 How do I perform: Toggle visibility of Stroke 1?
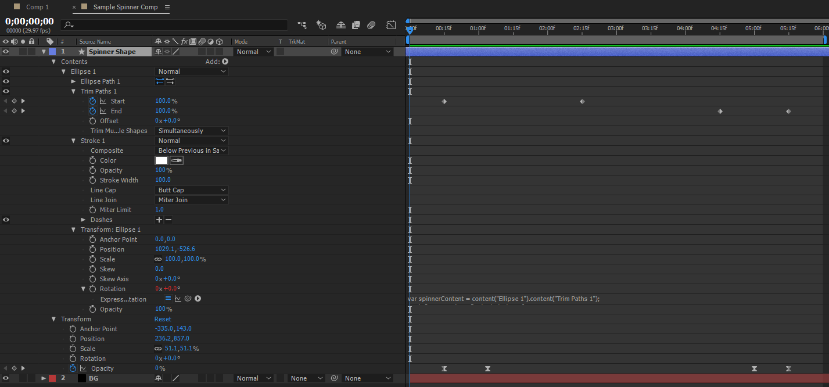click(x=6, y=141)
